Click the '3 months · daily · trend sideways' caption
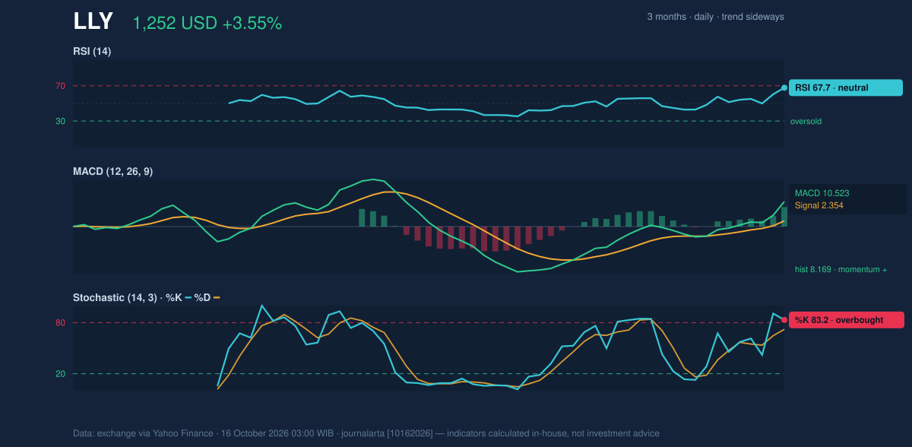The image size is (912, 447). tap(715, 17)
